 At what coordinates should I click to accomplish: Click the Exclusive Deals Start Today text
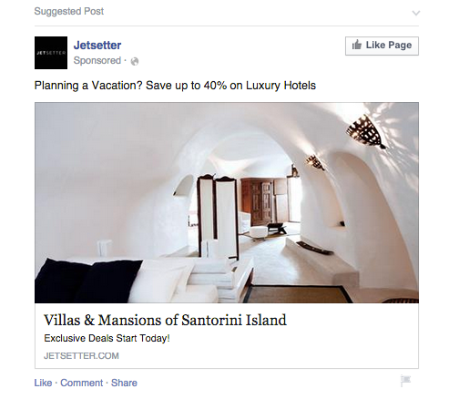point(107,338)
